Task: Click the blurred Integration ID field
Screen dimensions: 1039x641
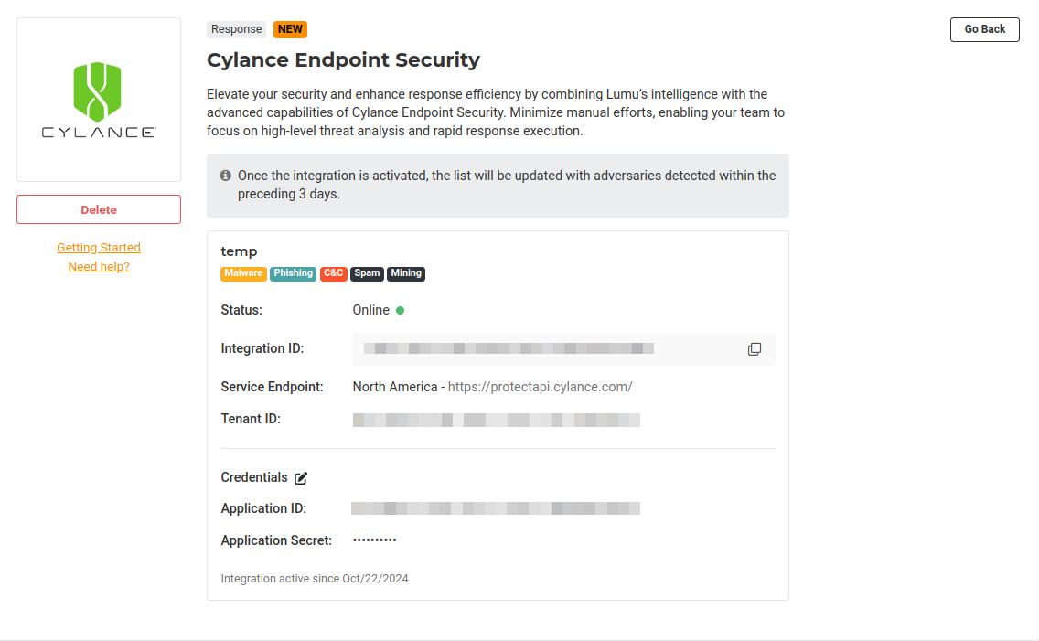Action: [x=509, y=348]
